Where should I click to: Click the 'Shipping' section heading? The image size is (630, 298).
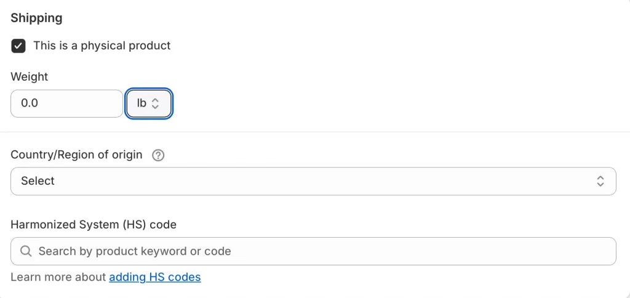(x=36, y=18)
